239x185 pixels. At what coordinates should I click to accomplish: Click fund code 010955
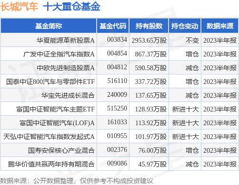(x=117, y=136)
